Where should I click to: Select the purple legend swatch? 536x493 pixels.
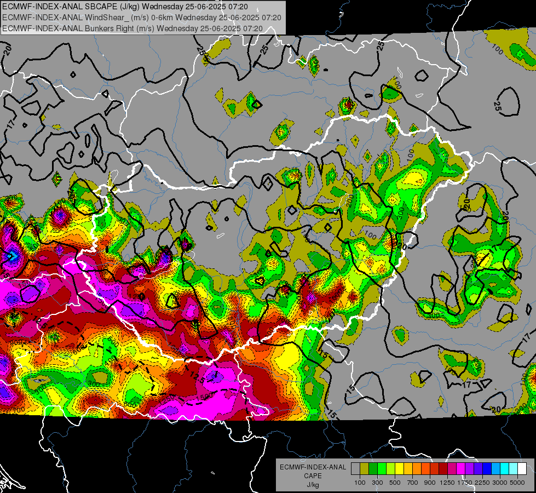click(x=470, y=469)
